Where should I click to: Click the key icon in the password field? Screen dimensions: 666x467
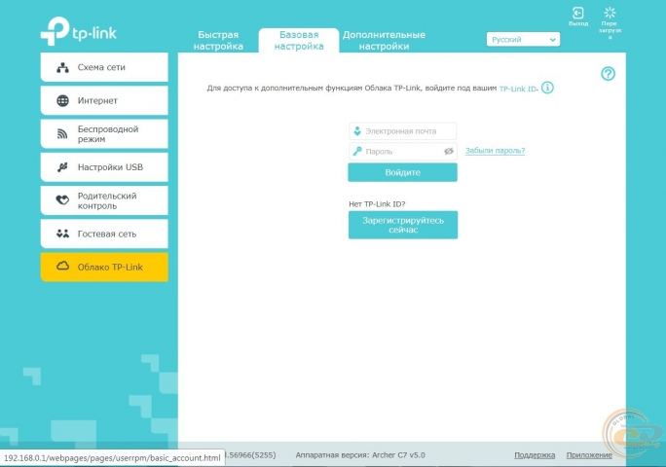tap(357, 151)
